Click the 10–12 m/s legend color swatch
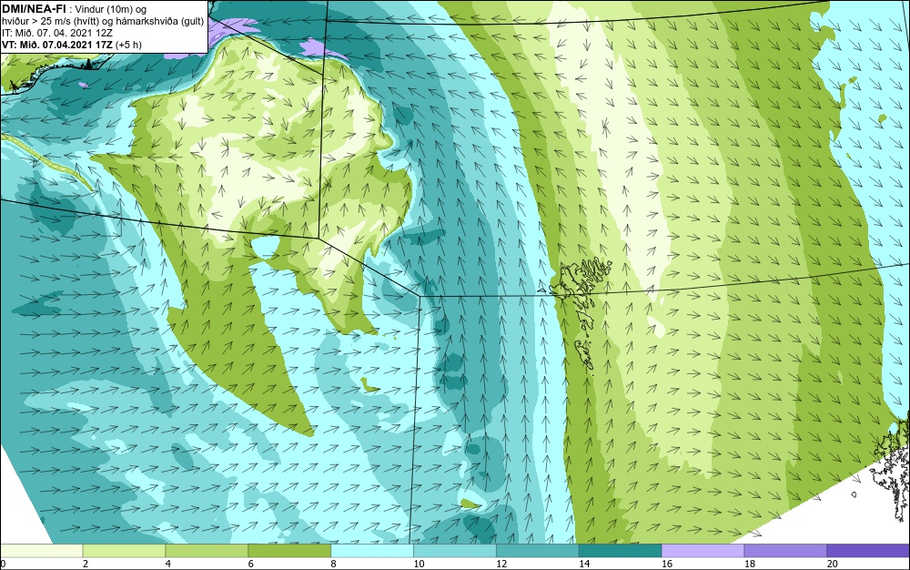The width and height of the screenshot is (910, 570). pos(455,551)
